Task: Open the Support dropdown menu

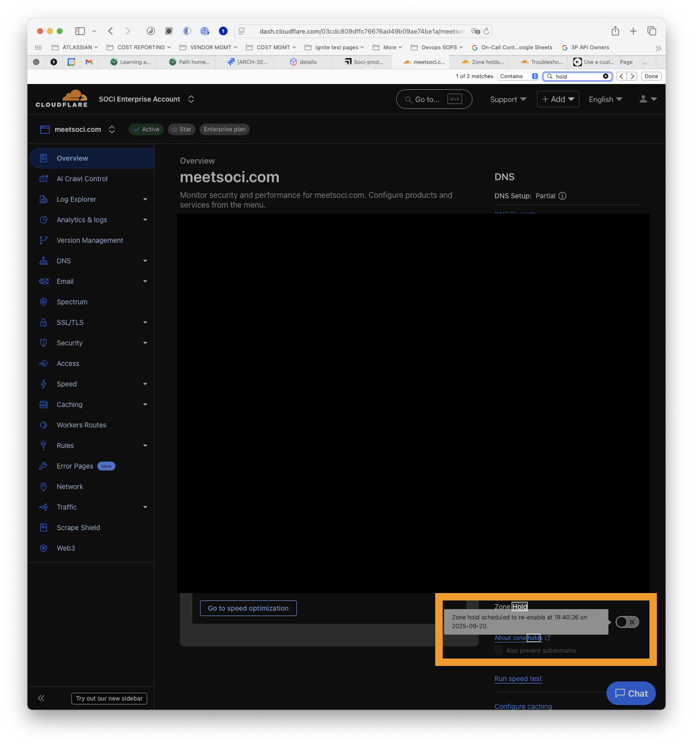Action: (x=508, y=99)
